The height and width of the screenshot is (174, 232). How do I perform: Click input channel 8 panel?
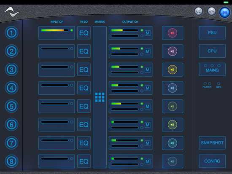click(57, 161)
